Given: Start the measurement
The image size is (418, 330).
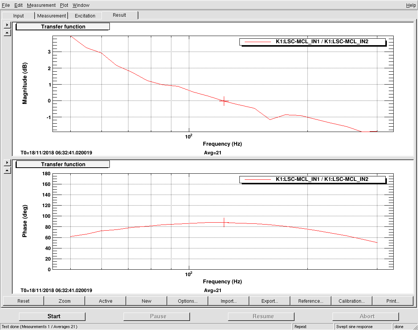Looking at the screenshot, I should click(52, 316).
